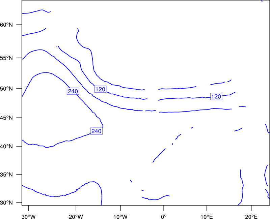
Task: Click the 40°N latitude label
Action: click(x=6, y=147)
